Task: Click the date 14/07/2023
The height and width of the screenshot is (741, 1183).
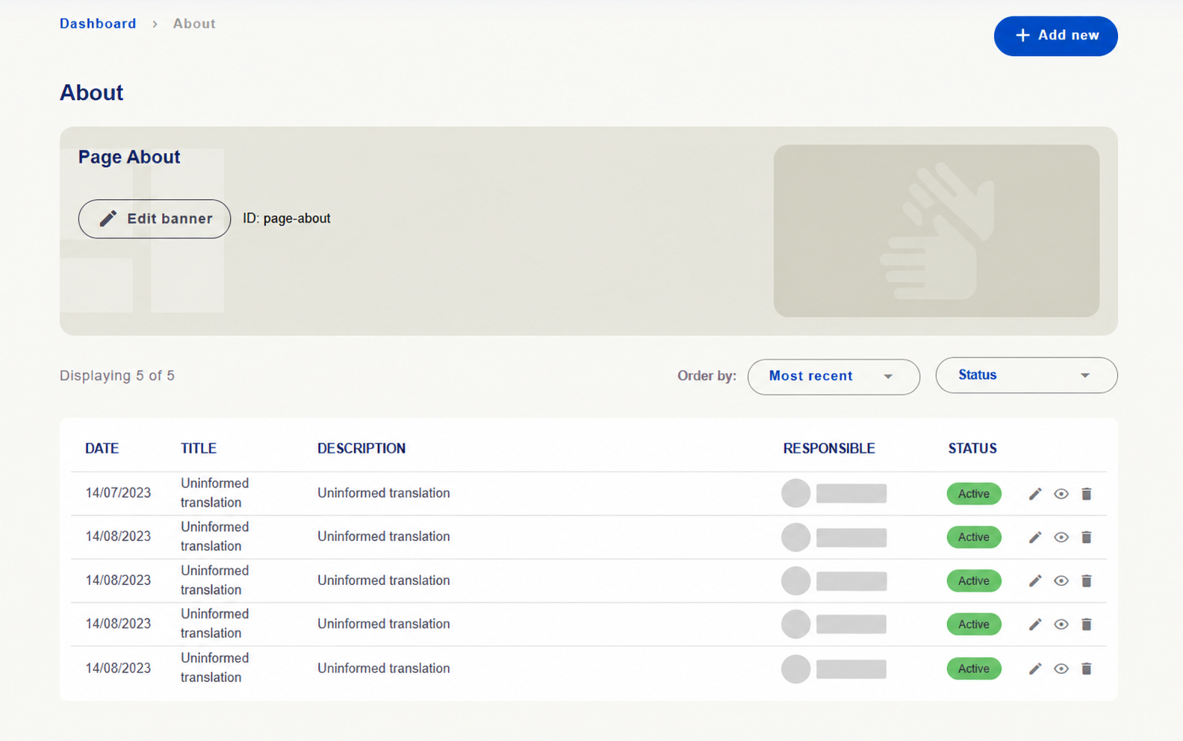Action: point(118,493)
